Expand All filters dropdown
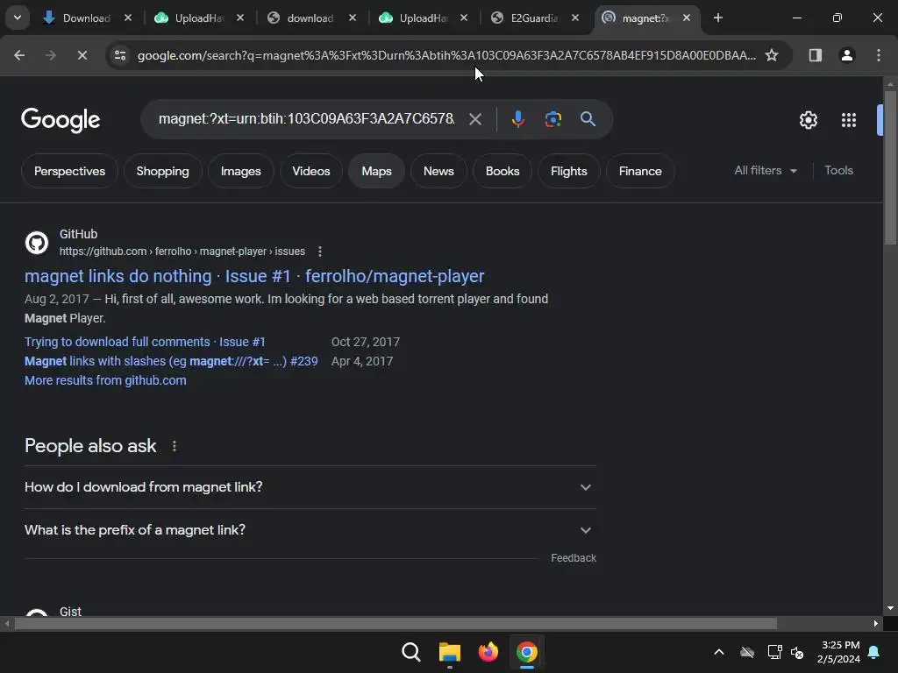 [x=766, y=171]
